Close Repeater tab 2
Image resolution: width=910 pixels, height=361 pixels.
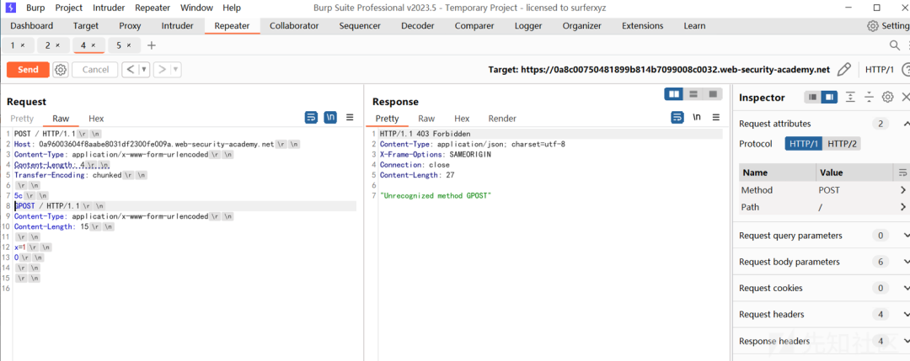pyautogui.click(x=58, y=45)
